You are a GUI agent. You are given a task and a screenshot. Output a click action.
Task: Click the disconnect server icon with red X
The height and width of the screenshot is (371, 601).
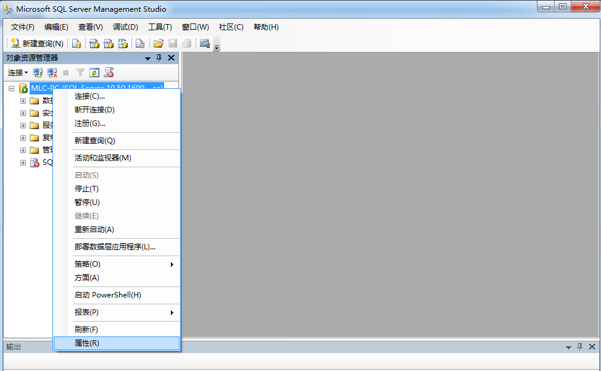pyautogui.click(x=52, y=72)
